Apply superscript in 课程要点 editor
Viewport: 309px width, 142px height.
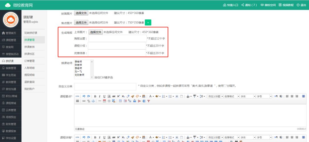click(x=118, y=96)
